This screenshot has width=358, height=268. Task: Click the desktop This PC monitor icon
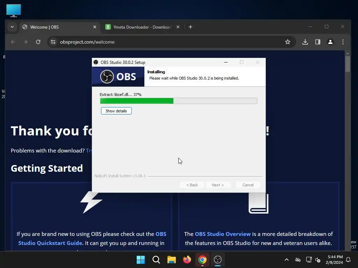(14, 10)
